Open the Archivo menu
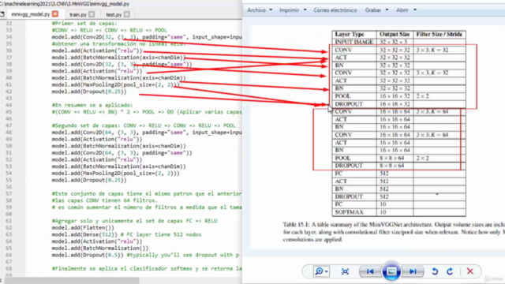The image size is (505, 284). point(256,10)
